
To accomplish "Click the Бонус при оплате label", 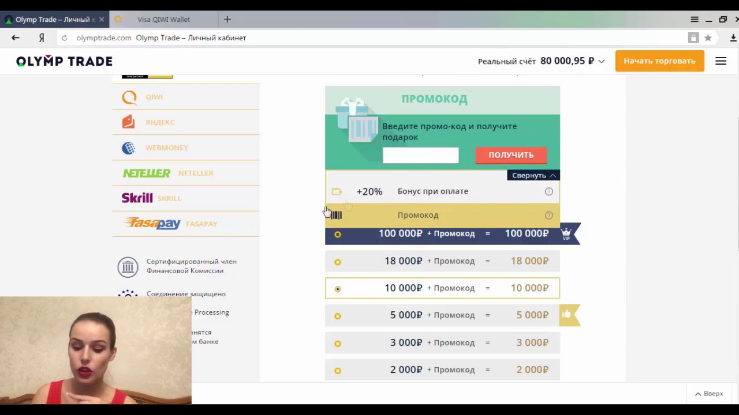I will pos(433,191).
